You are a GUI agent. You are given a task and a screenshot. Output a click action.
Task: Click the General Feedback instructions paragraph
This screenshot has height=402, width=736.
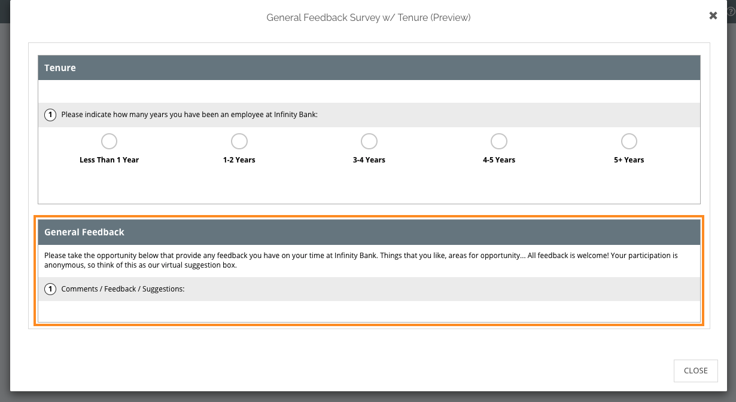(x=361, y=260)
